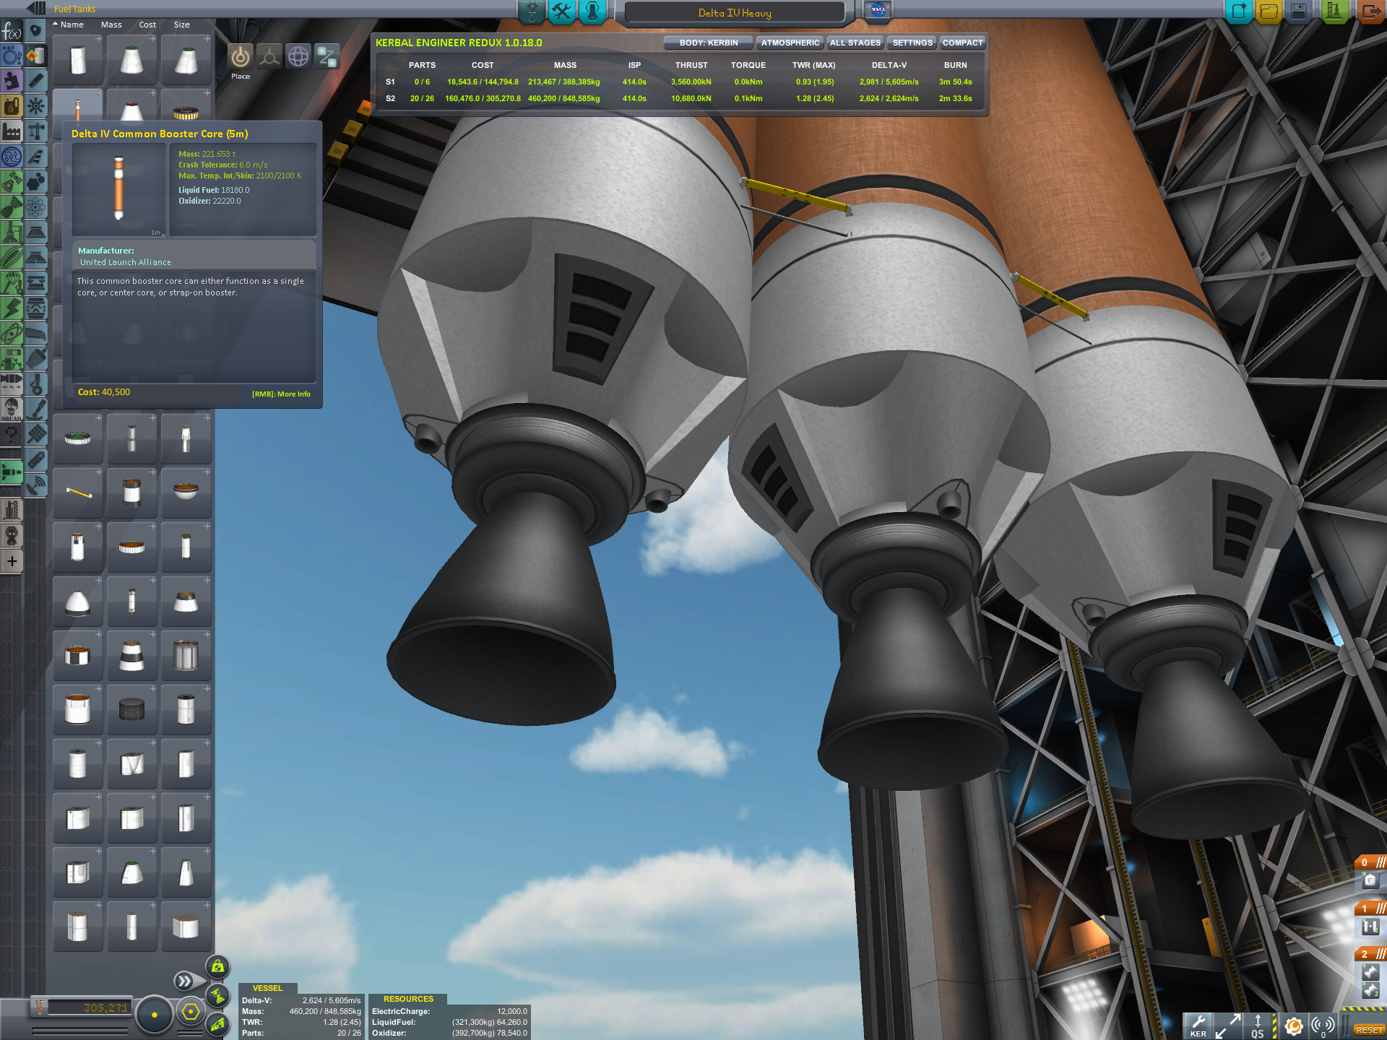Screen dimensions: 1387x1040
Task: Edit the Delta IV Heavy vessel name
Action: (x=735, y=13)
